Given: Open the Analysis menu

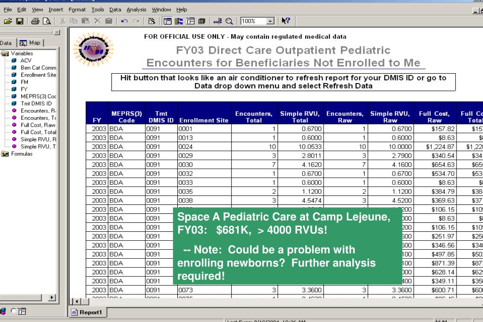Looking at the screenshot, I should [x=136, y=9].
